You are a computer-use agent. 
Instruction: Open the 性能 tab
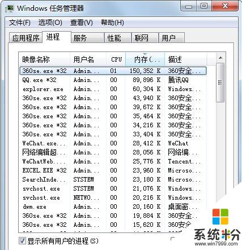click(118, 38)
